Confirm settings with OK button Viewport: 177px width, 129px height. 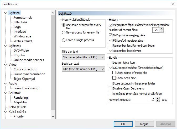tap(123, 124)
